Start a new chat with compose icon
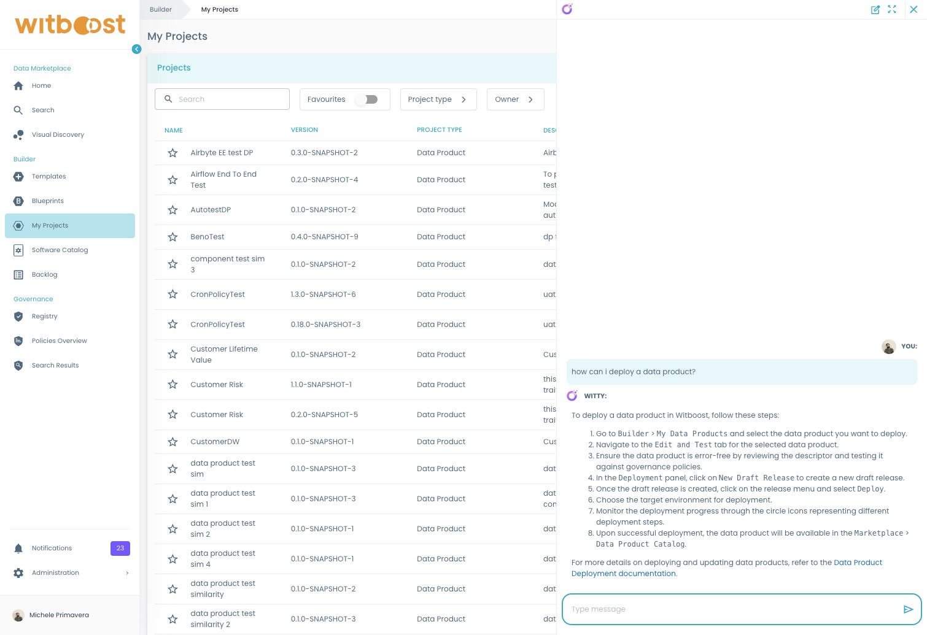Image resolution: width=927 pixels, height=635 pixels. (875, 10)
